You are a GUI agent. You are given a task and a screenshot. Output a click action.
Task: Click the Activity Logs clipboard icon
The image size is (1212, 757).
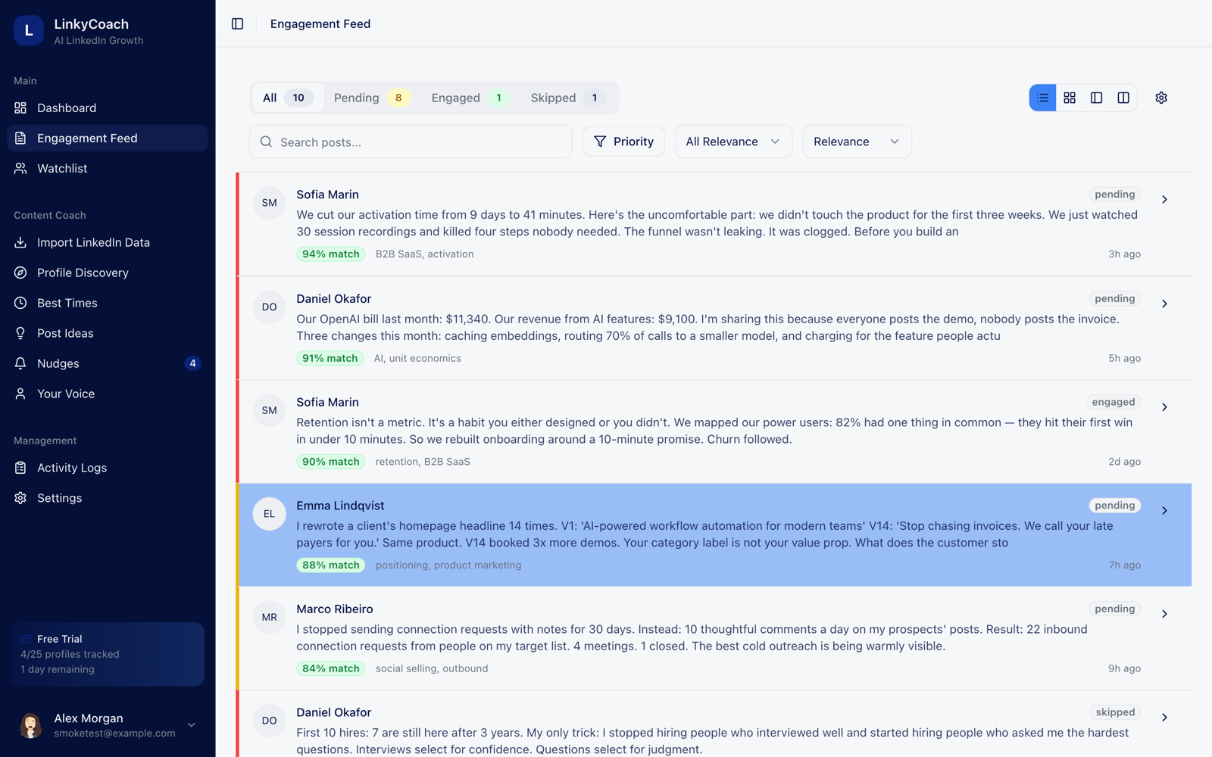(20, 468)
